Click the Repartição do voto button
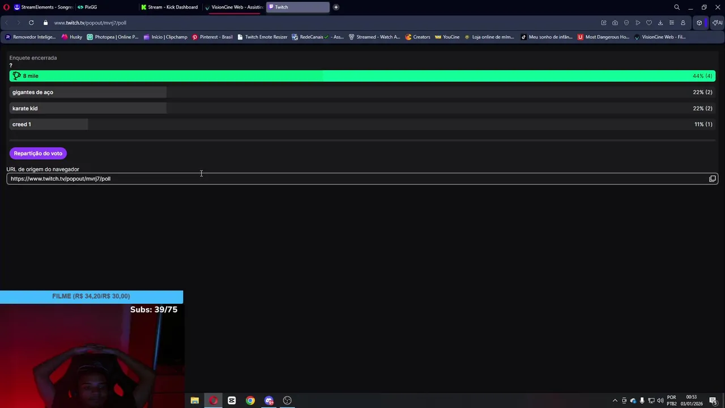Viewport: 725px width, 408px height. click(38, 153)
